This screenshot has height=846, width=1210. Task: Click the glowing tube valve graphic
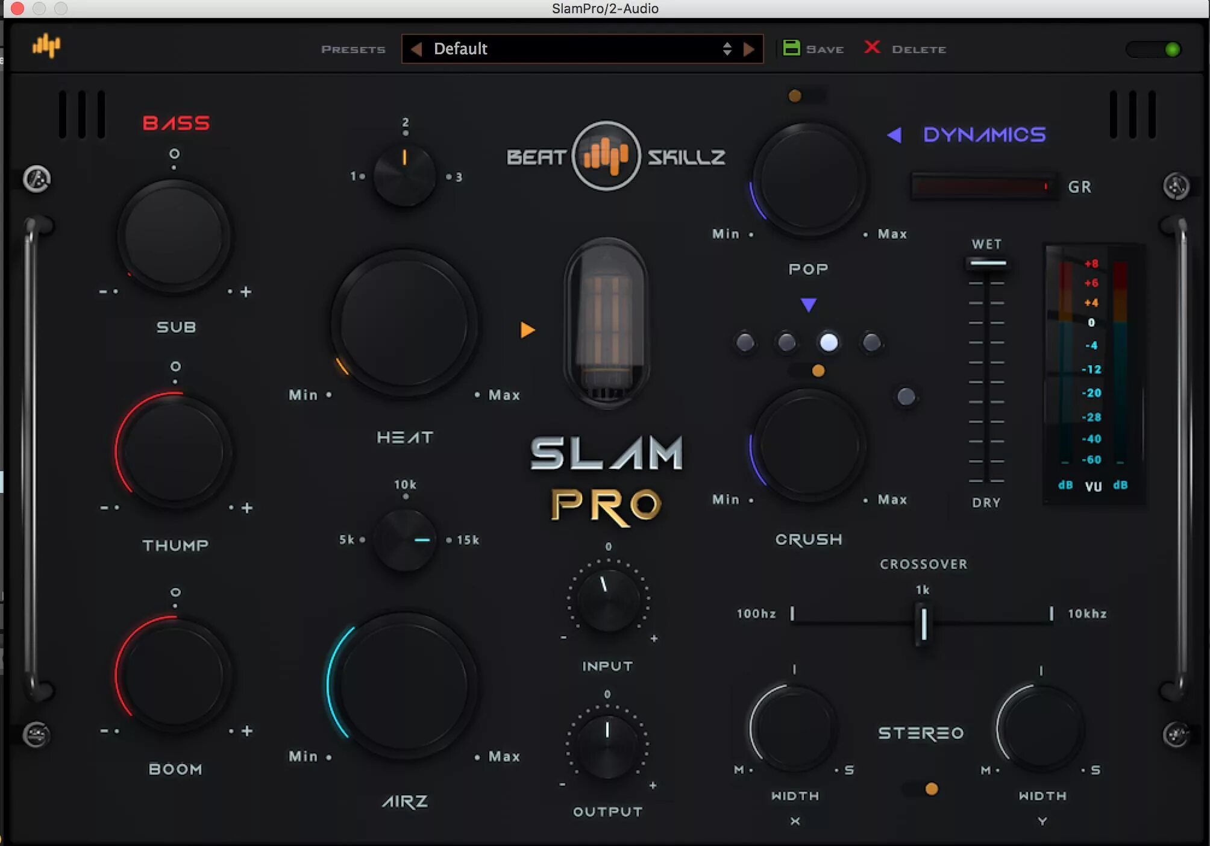606,323
